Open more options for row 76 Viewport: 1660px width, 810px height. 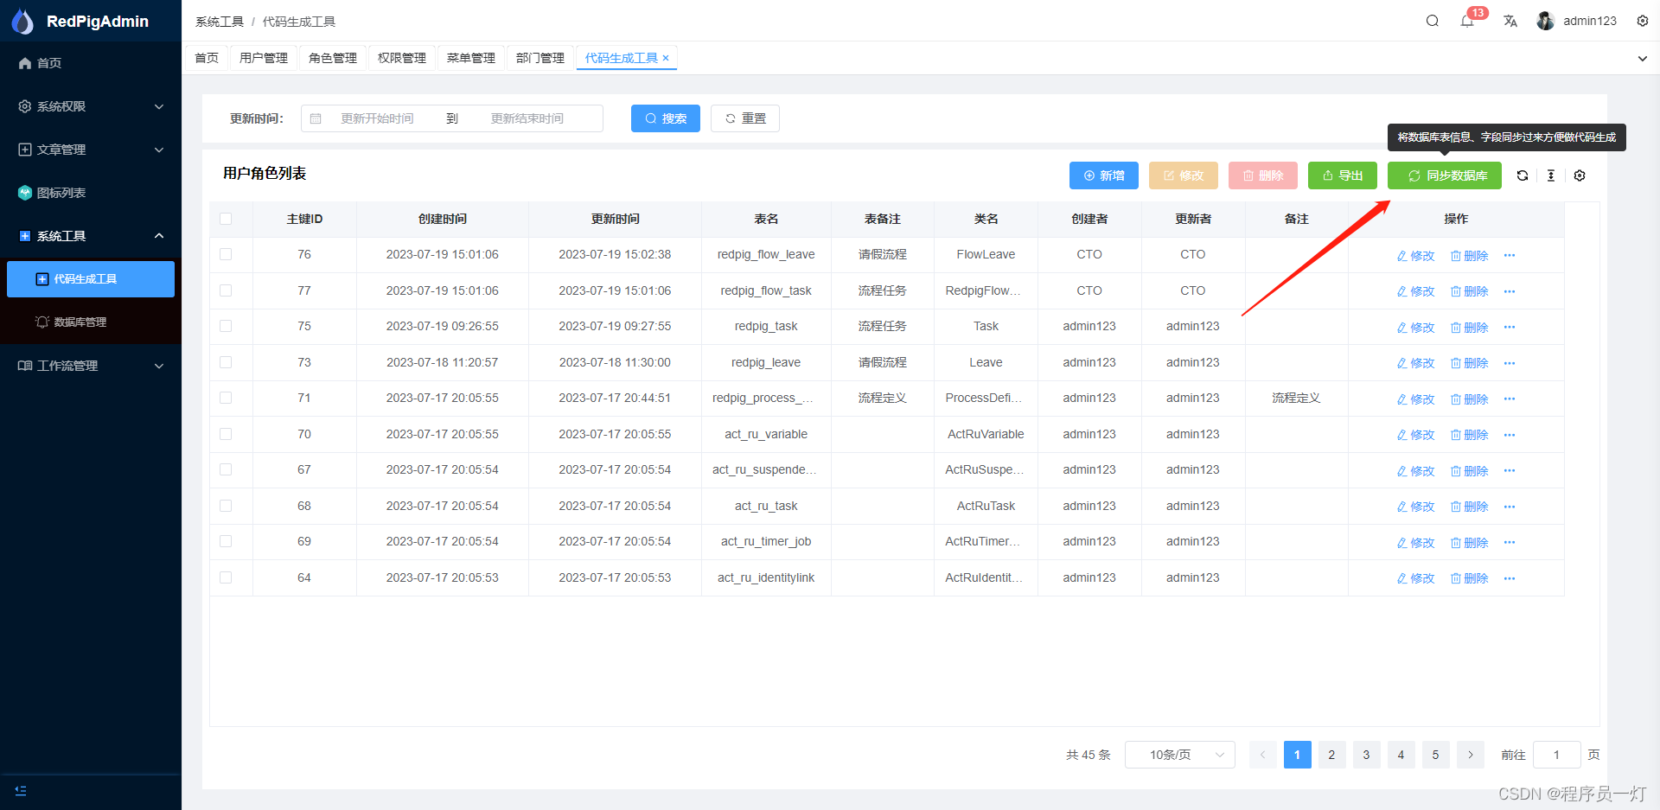(1510, 255)
